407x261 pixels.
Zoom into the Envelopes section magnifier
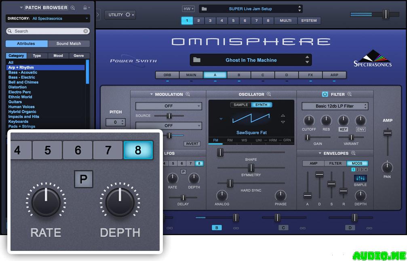(353, 153)
